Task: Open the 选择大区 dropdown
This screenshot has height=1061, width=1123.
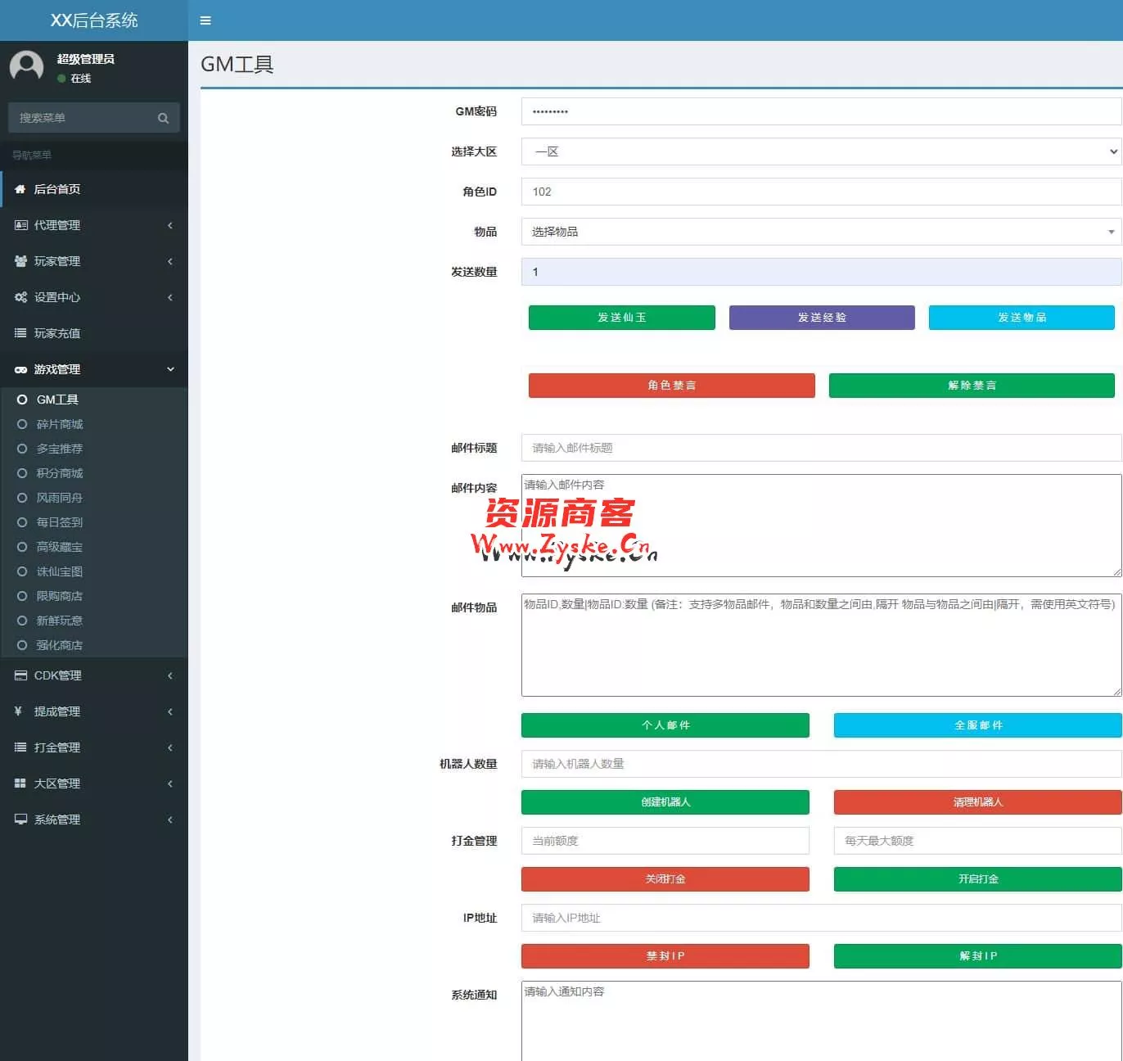Action: [x=821, y=151]
